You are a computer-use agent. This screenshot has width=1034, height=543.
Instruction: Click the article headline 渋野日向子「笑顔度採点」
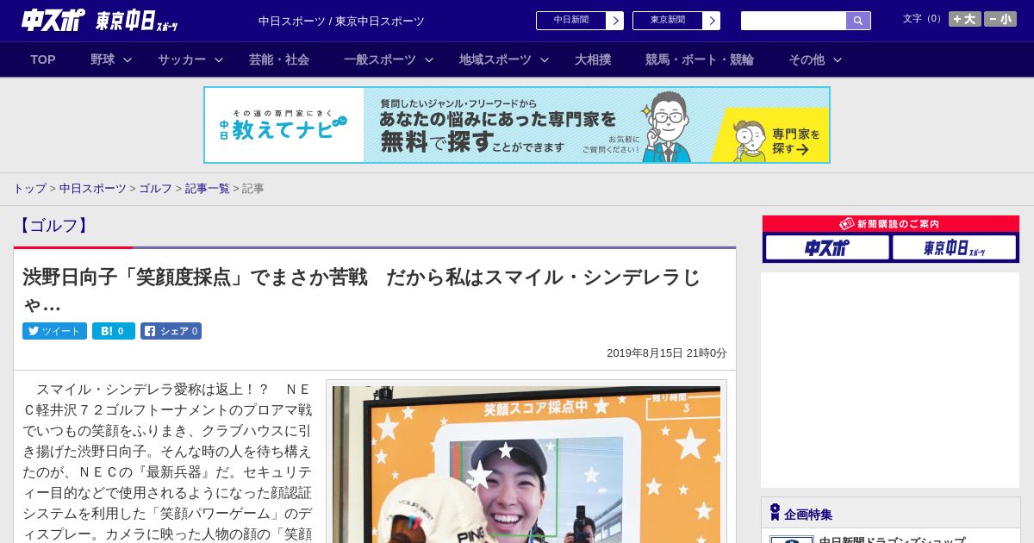(362, 290)
